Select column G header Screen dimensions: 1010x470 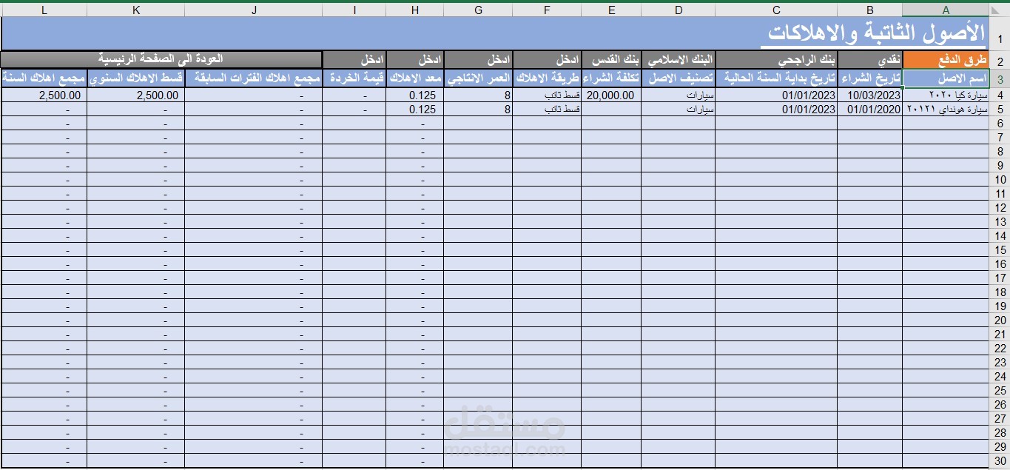click(478, 10)
